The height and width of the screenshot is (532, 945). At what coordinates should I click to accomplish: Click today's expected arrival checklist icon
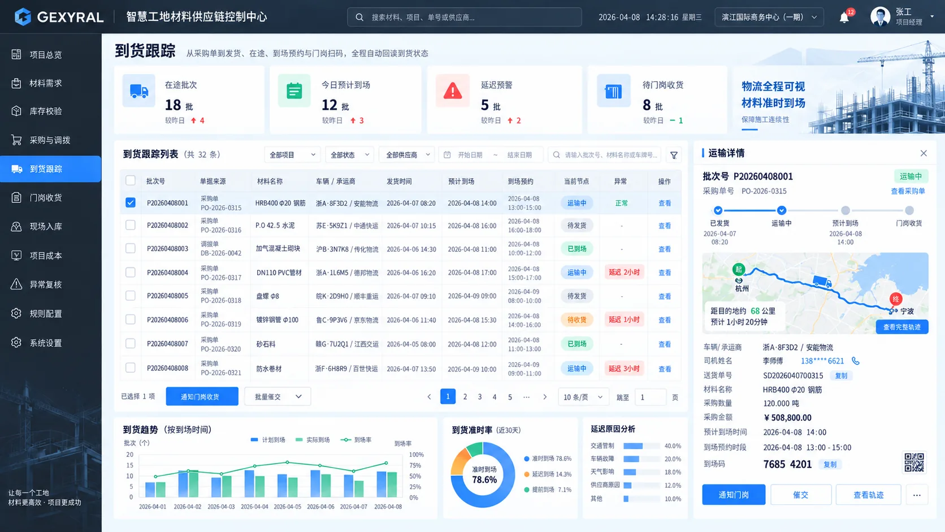click(x=294, y=91)
